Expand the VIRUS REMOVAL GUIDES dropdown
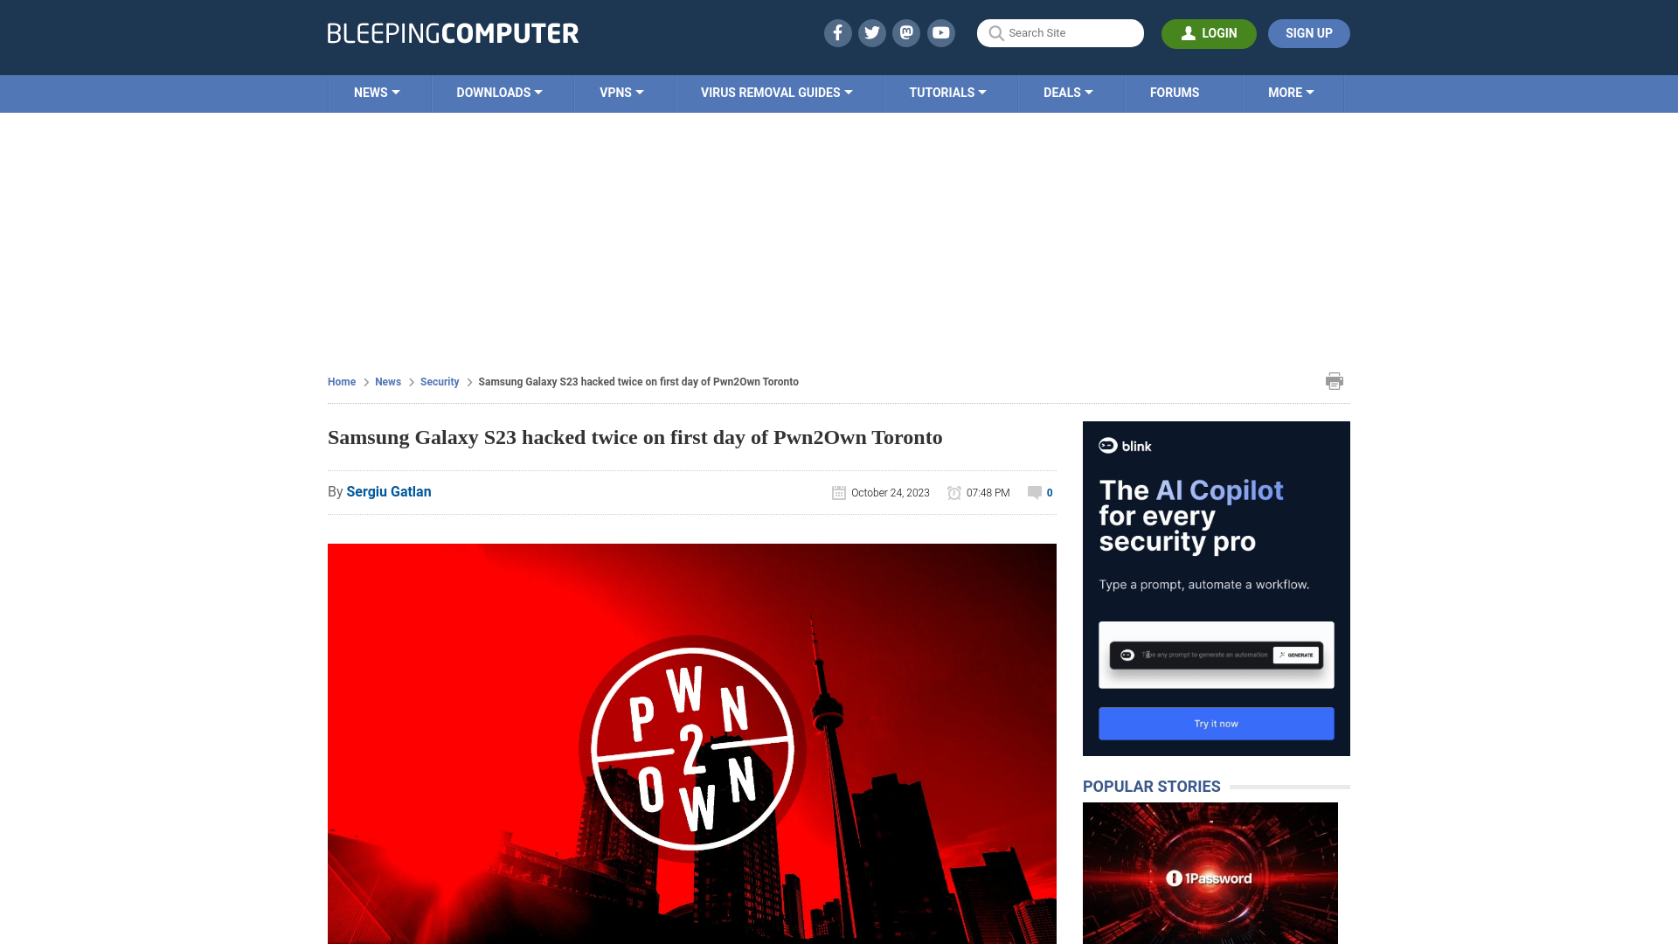Screen dimensions: 1678x944 tap(774, 92)
